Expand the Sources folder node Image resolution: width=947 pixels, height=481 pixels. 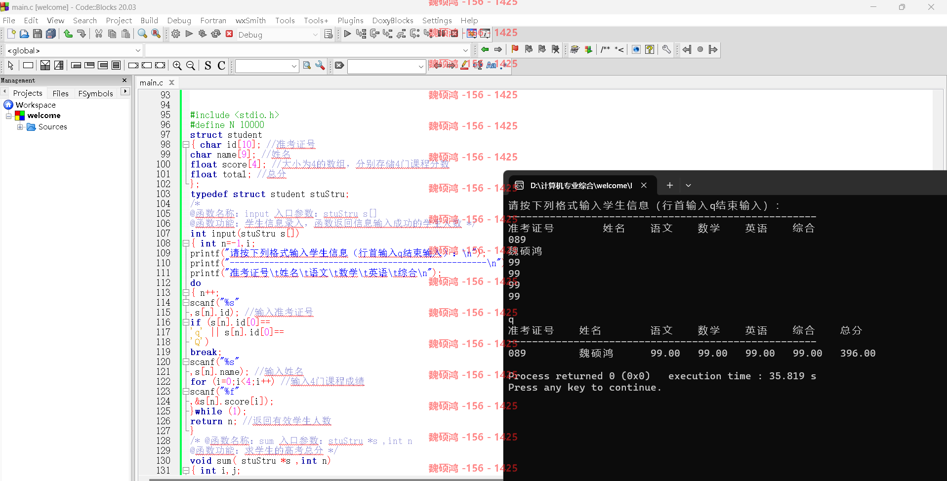(x=20, y=127)
